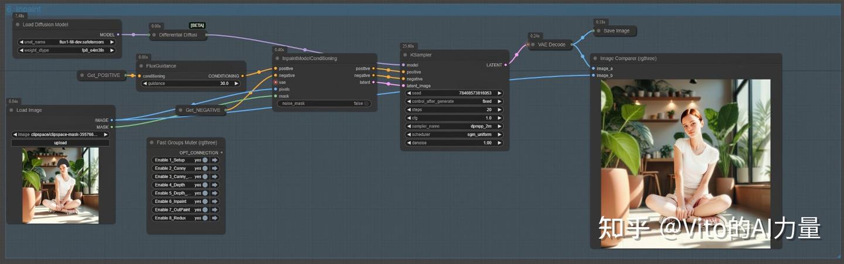Click the latent_image input port on KSampler
844x264 pixels.
point(403,85)
